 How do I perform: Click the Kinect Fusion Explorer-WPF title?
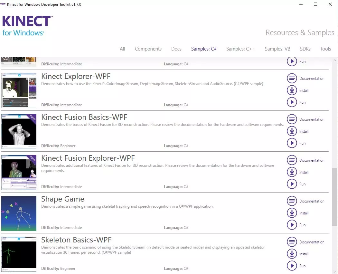(88, 158)
